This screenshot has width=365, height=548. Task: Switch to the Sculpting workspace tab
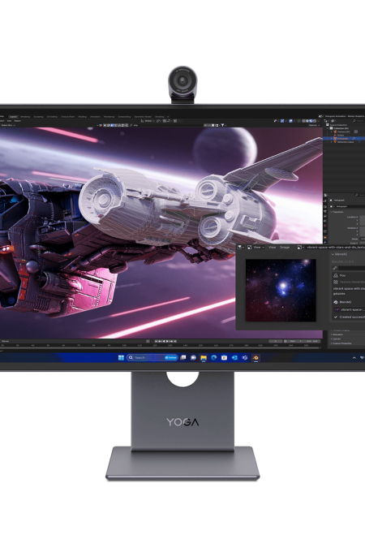pyautogui.click(x=38, y=117)
